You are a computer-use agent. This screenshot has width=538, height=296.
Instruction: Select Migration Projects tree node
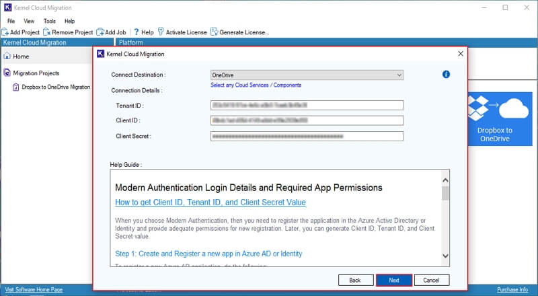(36, 73)
